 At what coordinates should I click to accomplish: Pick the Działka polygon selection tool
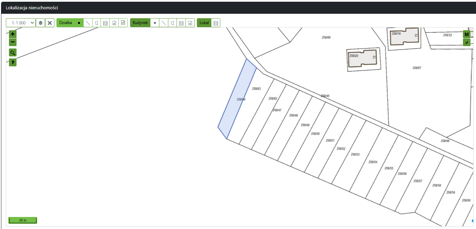point(97,23)
